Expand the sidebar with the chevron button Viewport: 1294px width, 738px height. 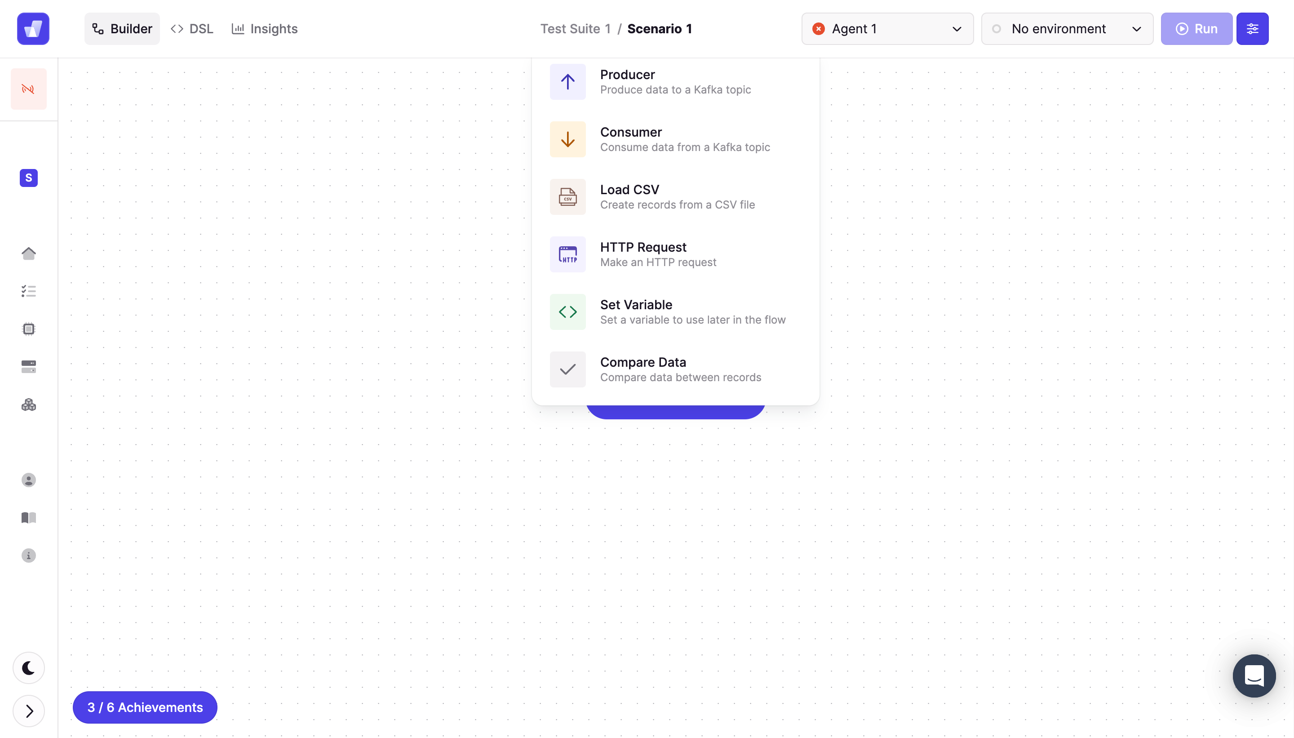click(28, 711)
